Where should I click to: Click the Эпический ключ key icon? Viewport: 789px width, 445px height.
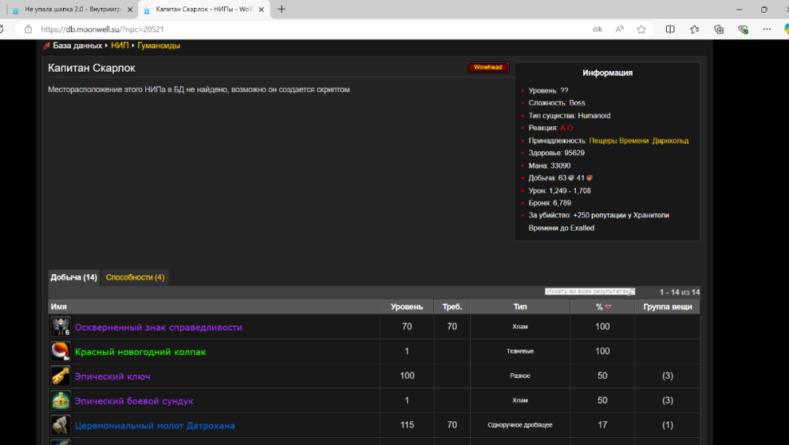(x=61, y=376)
